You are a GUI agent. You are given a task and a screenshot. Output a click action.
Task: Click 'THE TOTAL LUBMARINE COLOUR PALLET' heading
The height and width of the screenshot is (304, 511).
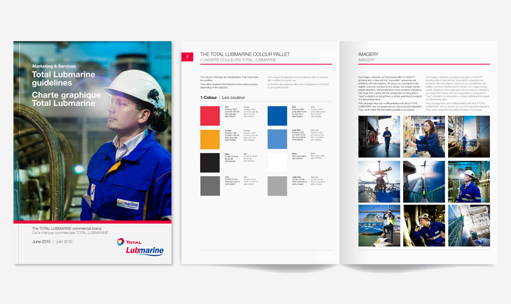point(245,54)
